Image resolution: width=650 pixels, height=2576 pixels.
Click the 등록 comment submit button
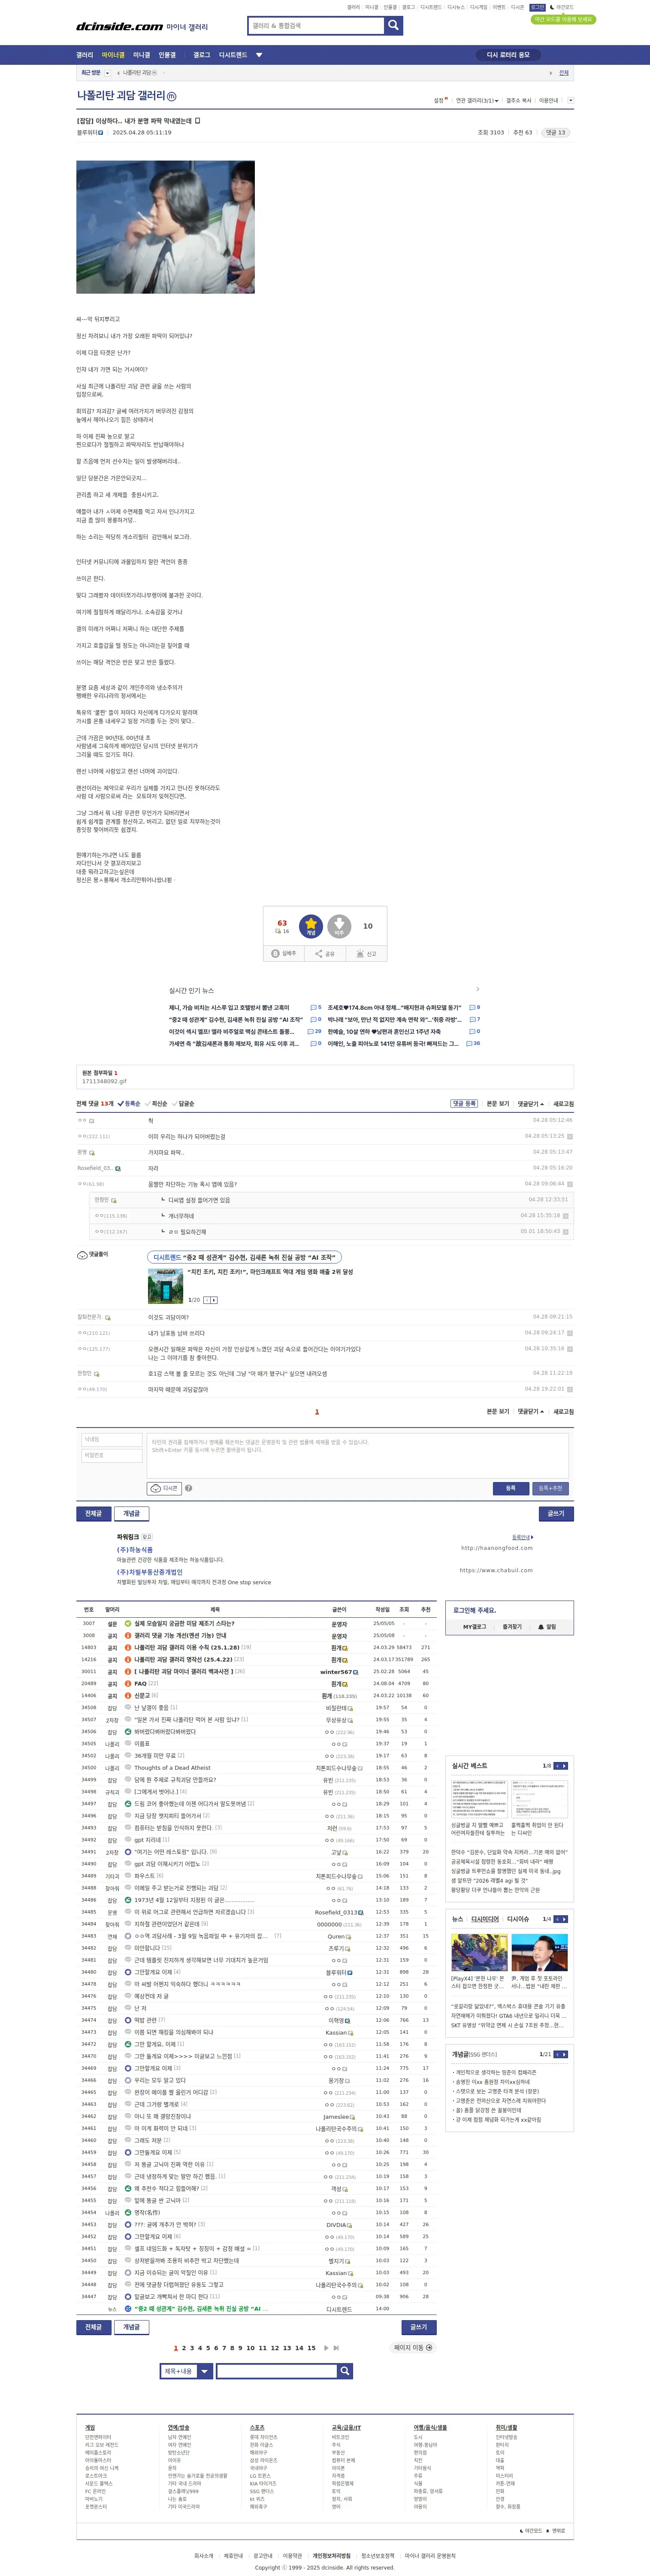point(510,1488)
